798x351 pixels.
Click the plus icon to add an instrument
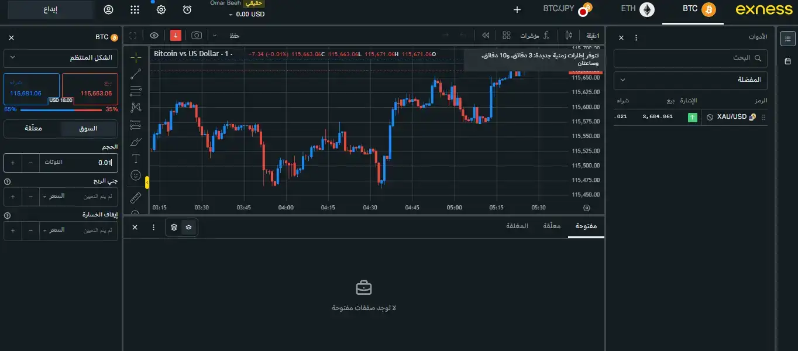coord(517,9)
